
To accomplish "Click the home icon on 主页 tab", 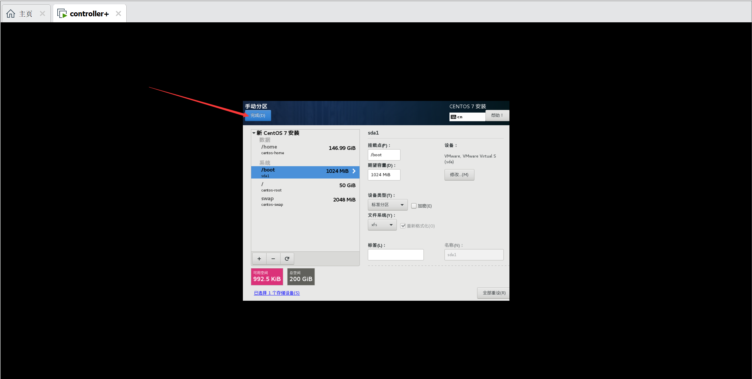I will coord(11,14).
